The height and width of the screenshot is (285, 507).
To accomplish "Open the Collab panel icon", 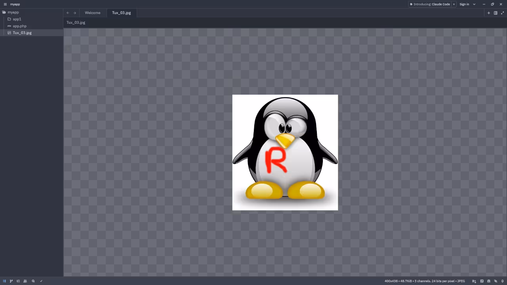I will click(25, 281).
